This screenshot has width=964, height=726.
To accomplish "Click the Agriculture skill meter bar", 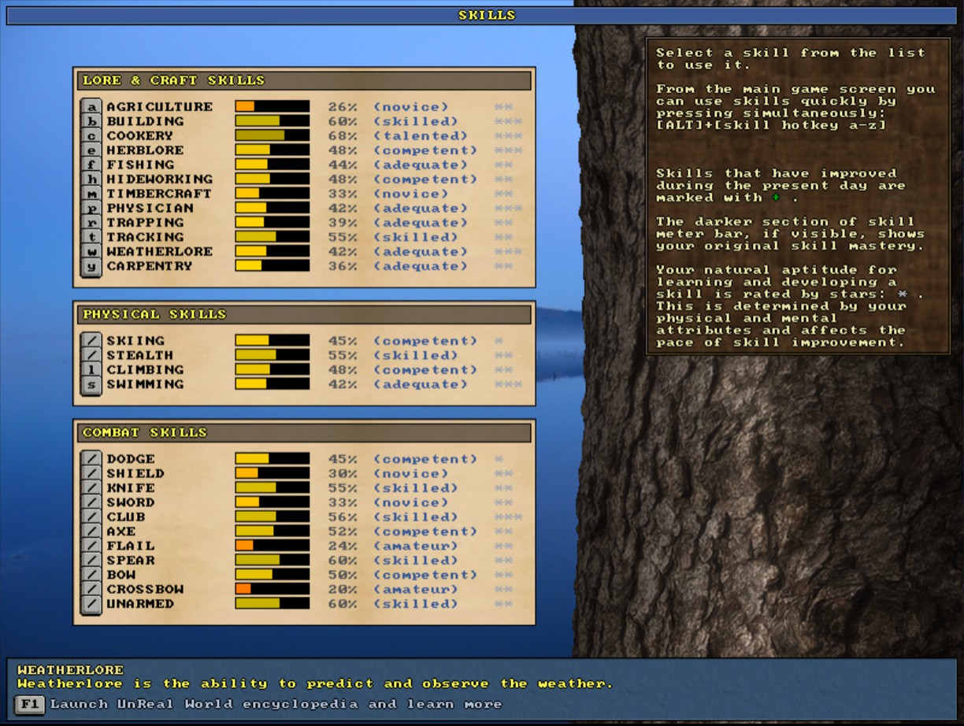I will pos(273,107).
